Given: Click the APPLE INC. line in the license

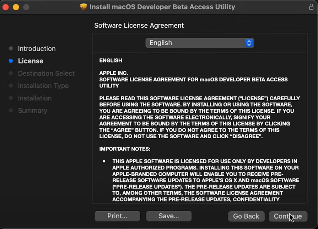Looking at the screenshot, I should (x=114, y=73).
